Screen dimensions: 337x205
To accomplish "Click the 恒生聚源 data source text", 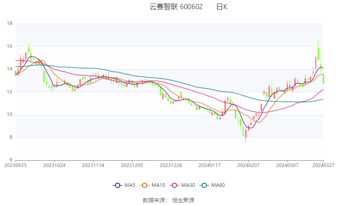I will pos(183,200).
